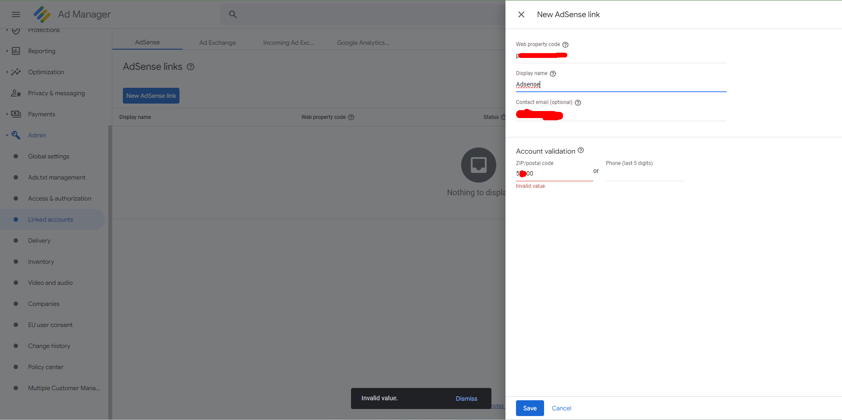Focus the Phone last 5 digits field

tap(644, 174)
